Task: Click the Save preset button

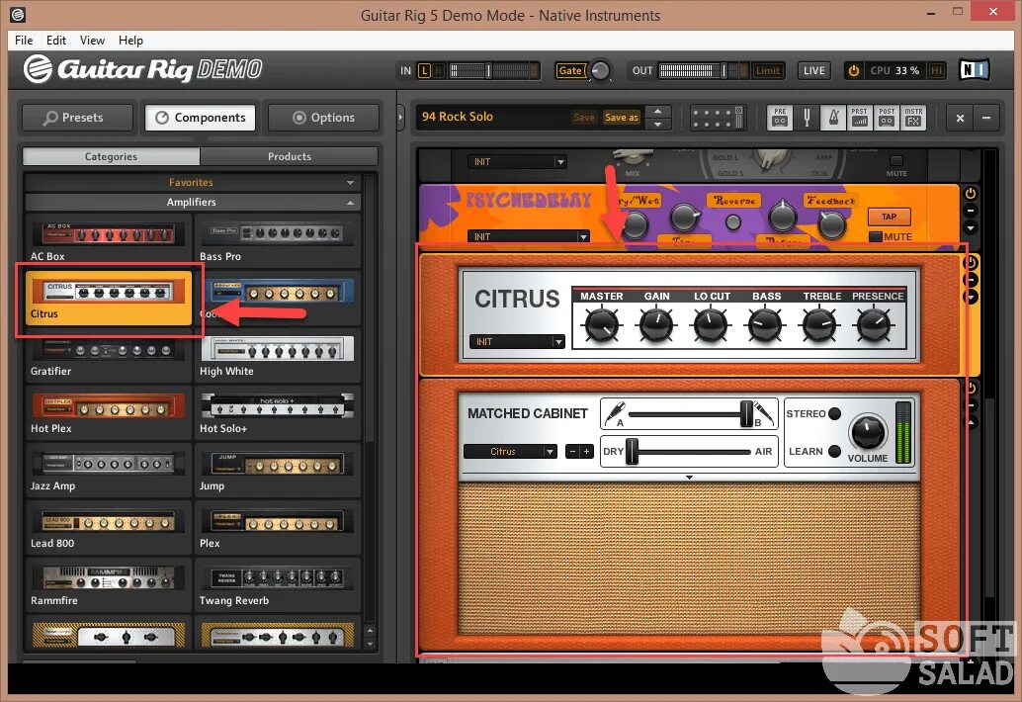Action: [x=584, y=118]
